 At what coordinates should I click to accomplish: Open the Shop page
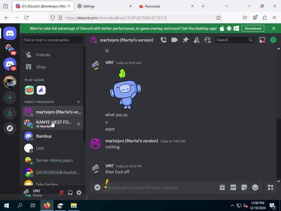coord(53,67)
